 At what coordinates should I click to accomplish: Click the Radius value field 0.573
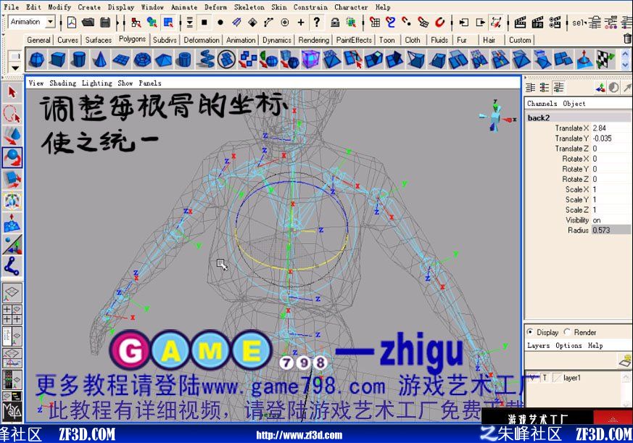tap(611, 230)
